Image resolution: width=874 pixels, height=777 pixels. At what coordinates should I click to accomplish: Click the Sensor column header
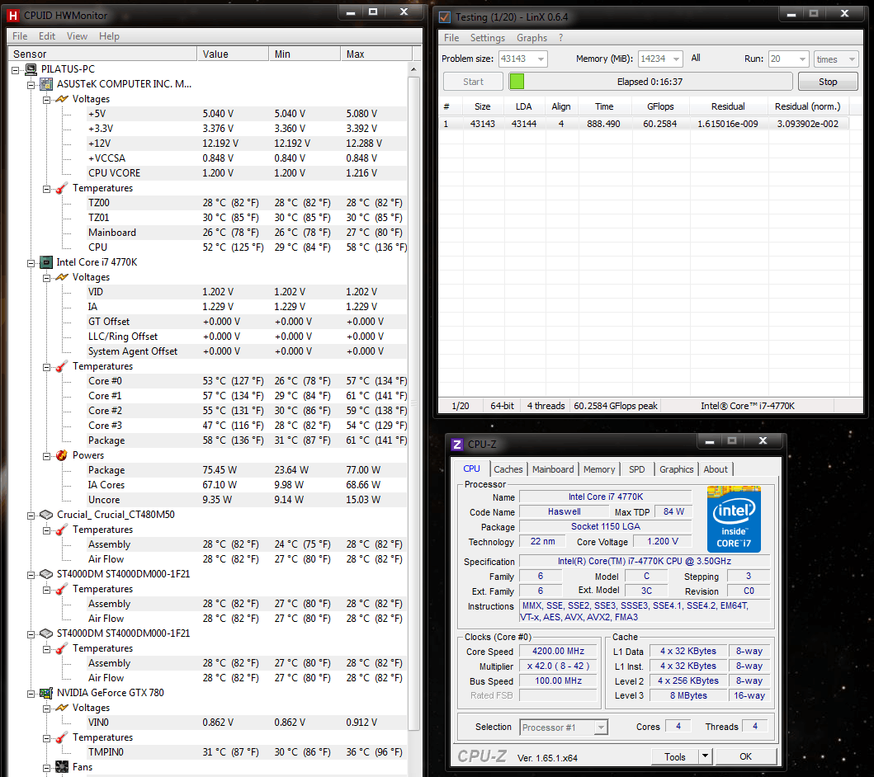(x=102, y=54)
